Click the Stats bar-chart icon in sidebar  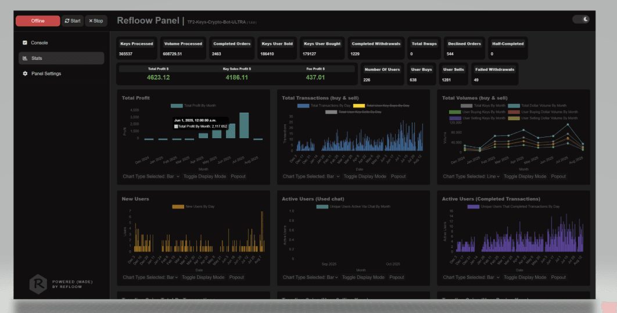click(x=25, y=58)
